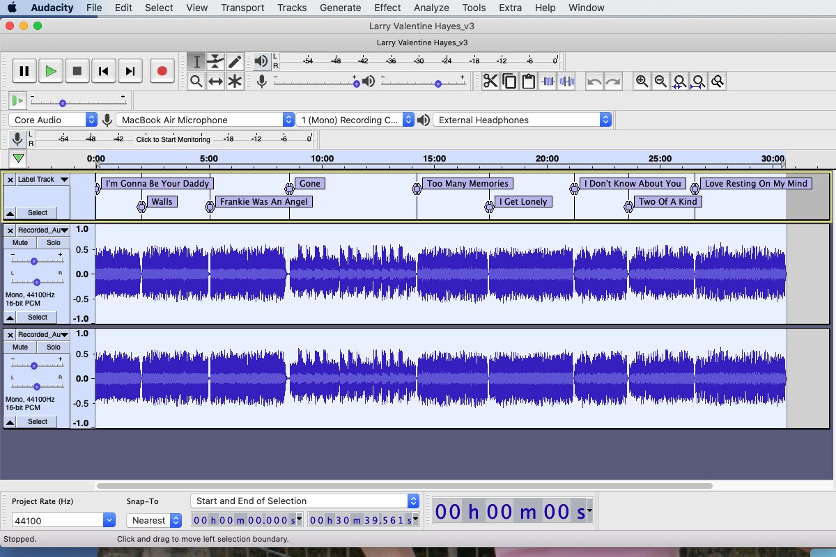
Task: Click the Paste clipboard icon
Action: [529, 81]
